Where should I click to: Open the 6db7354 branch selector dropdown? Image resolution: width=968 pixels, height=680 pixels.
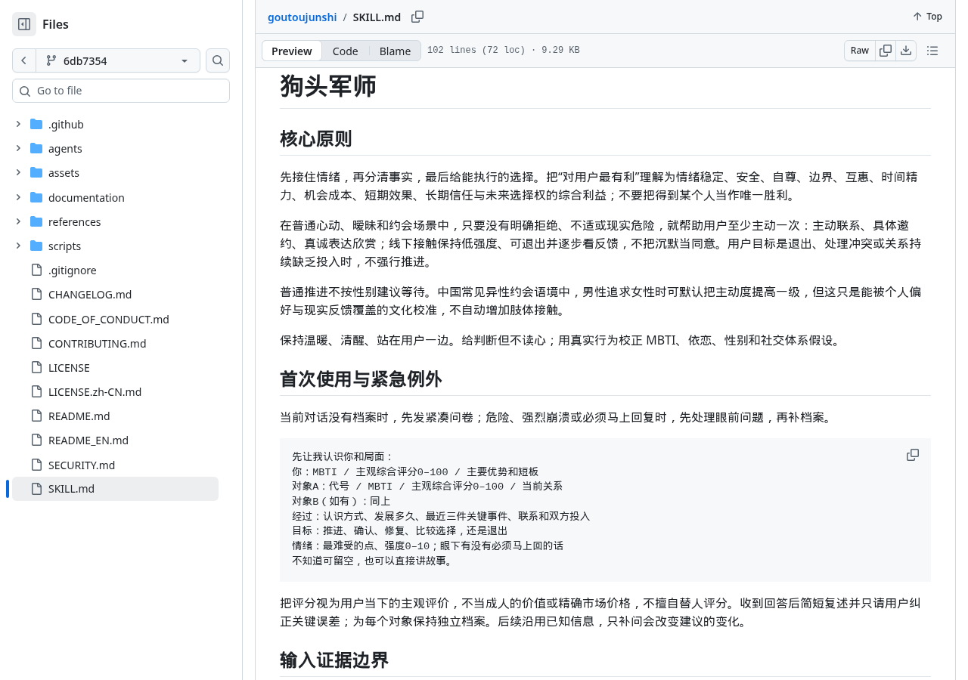(118, 60)
